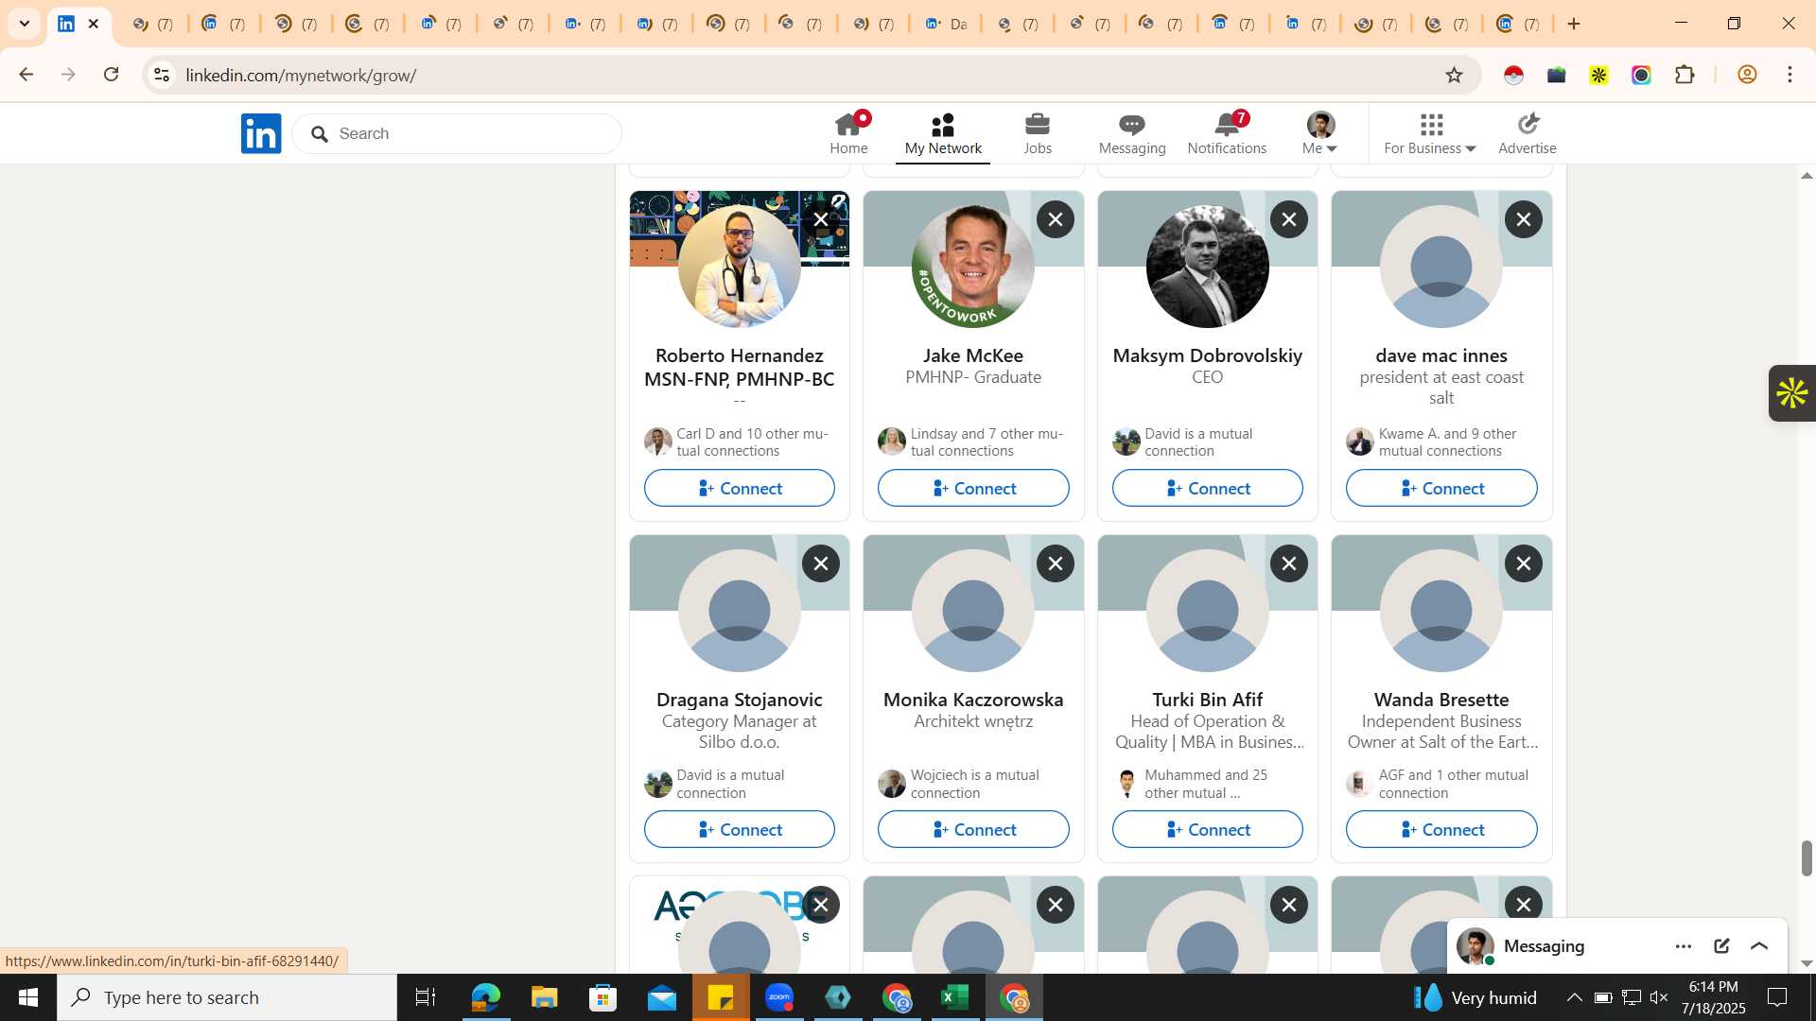Image resolution: width=1816 pixels, height=1021 pixels.
Task: Open the Windows Start menu
Action: click(27, 997)
